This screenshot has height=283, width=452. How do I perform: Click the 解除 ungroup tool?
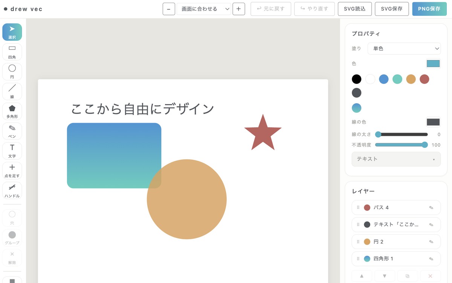(x=12, y=258)
